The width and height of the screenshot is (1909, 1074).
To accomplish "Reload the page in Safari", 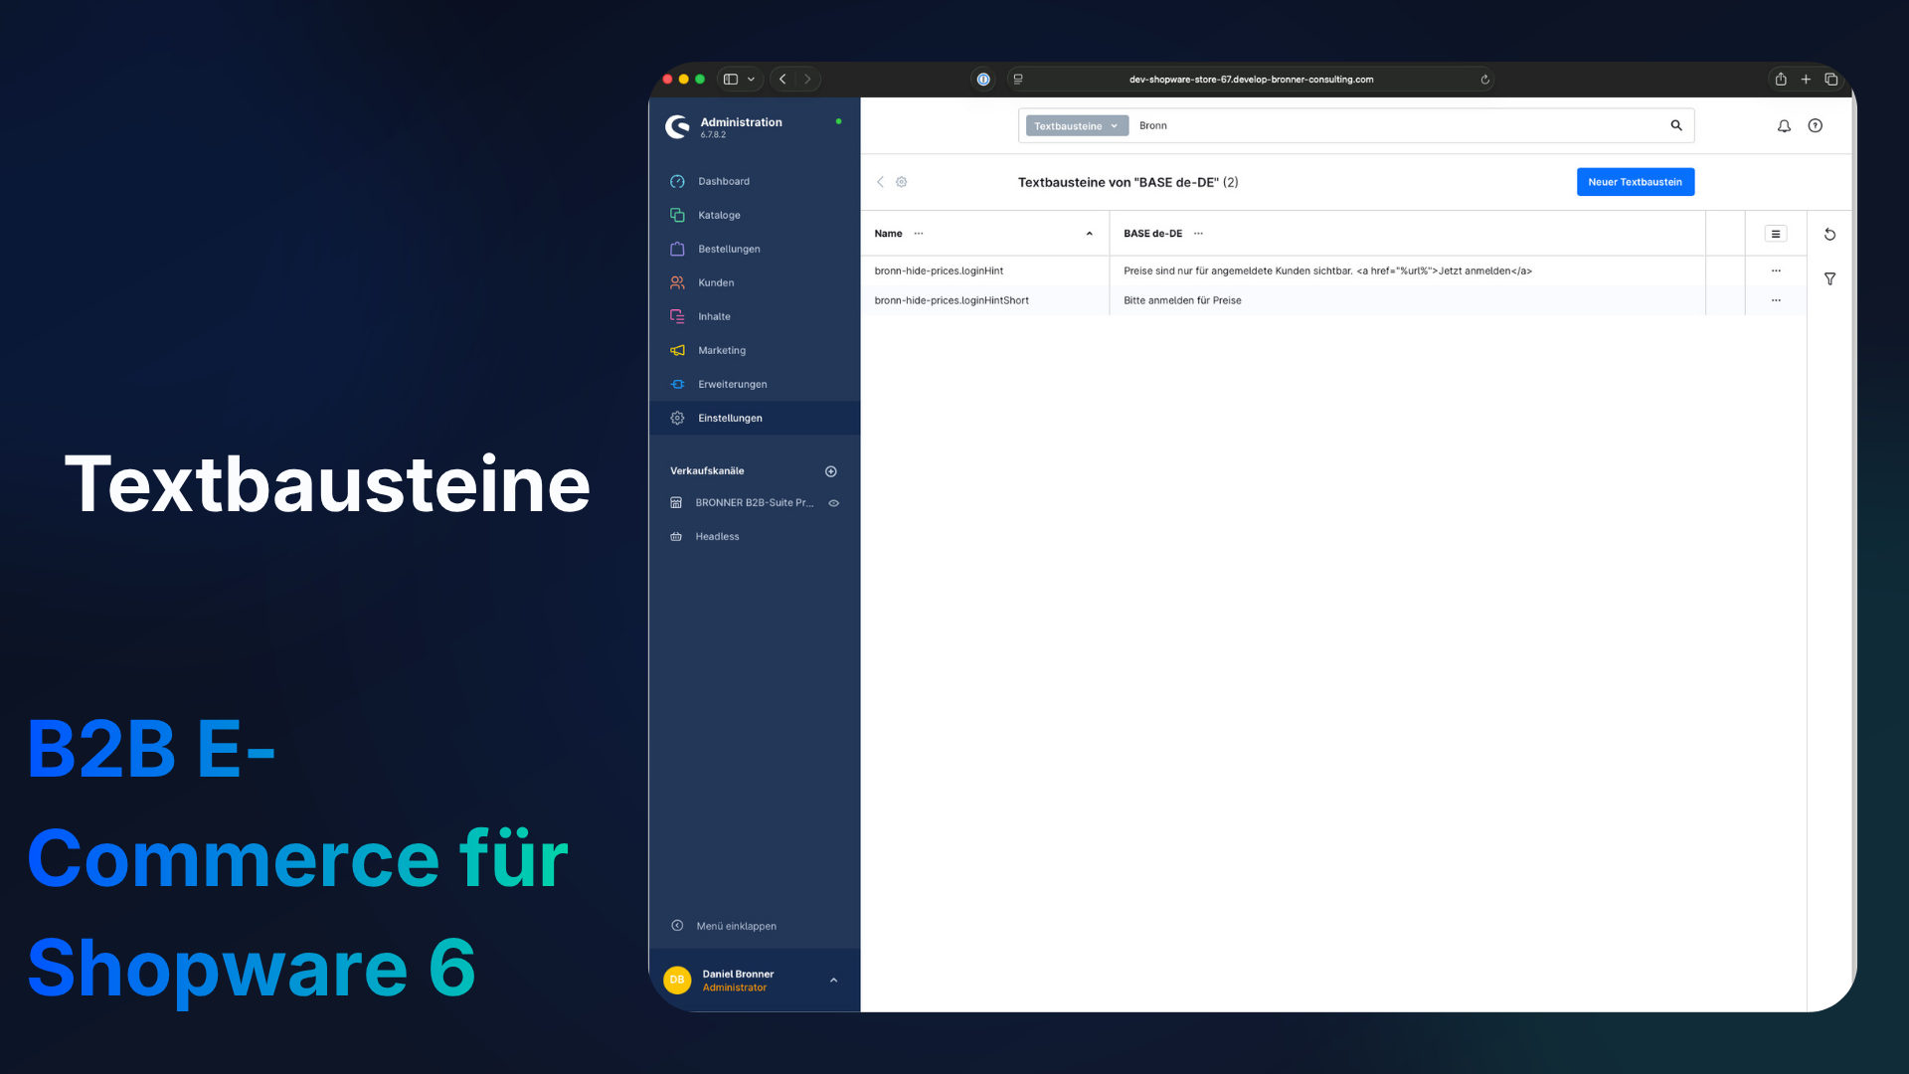I will pyautogui.click(x=1484, y=80).
